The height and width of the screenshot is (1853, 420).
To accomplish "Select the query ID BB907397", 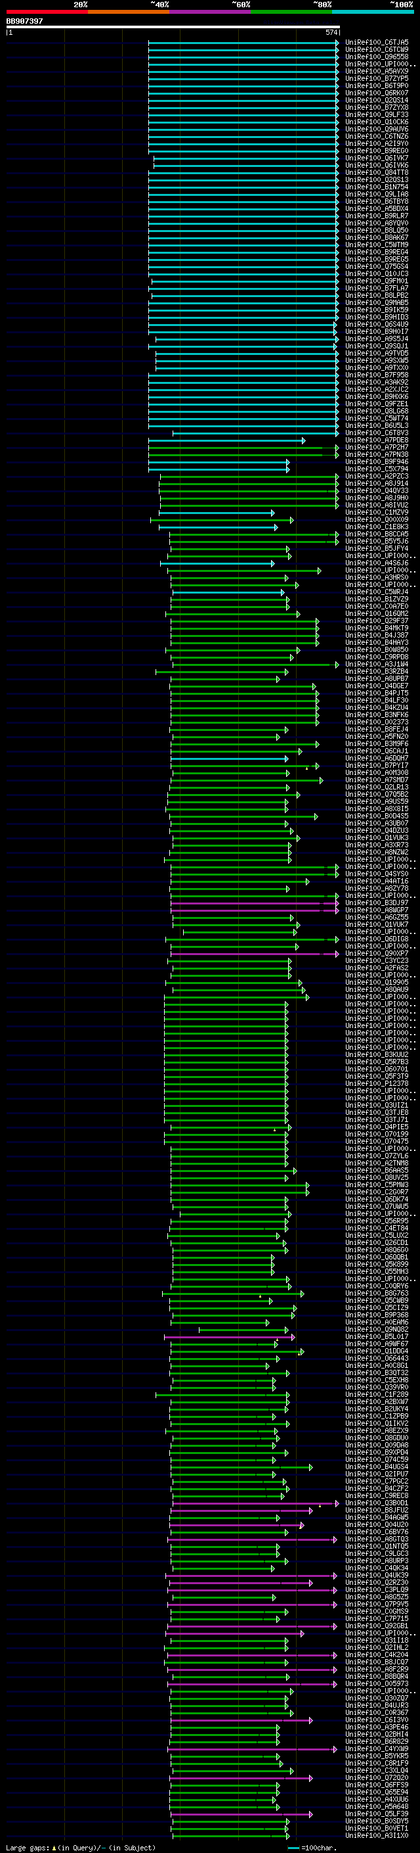I will [24, 21].
